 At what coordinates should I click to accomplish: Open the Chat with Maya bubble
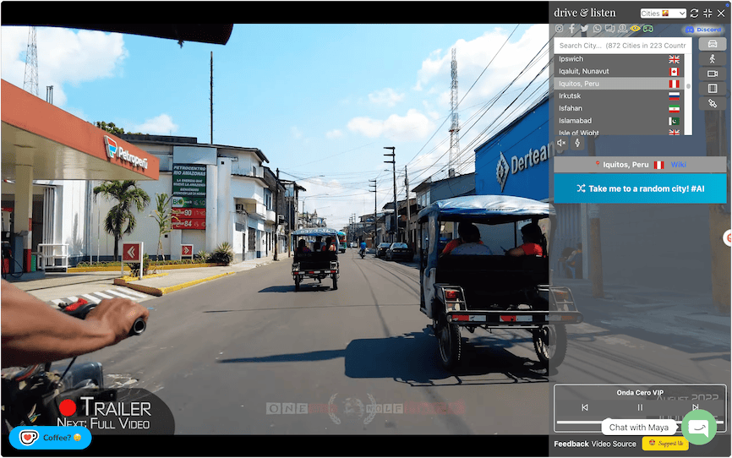coord(639,428)
